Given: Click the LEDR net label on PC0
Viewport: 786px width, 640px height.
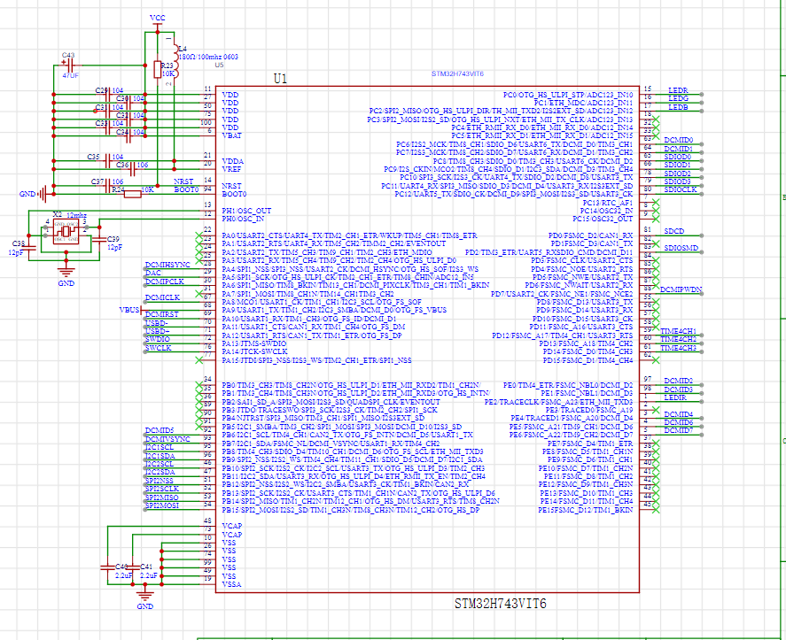Looking at the screenshot, I should 678,91.
